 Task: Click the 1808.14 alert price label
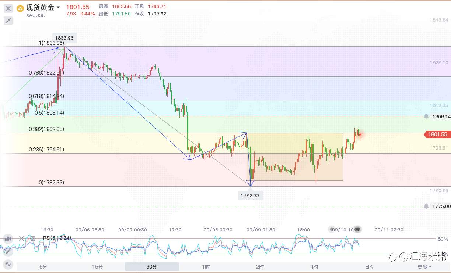pos(441,117)
